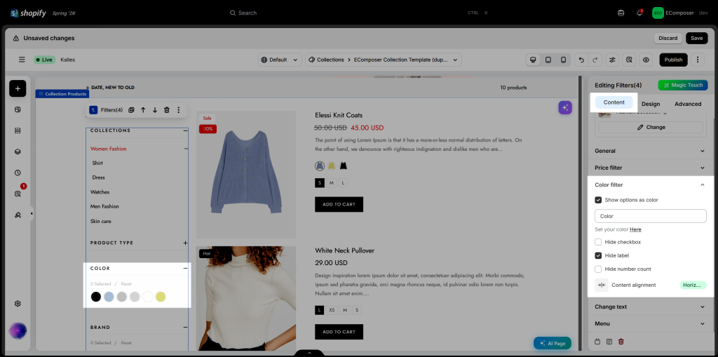Open the Default language dropdown
718x357 pixels.
280,60
